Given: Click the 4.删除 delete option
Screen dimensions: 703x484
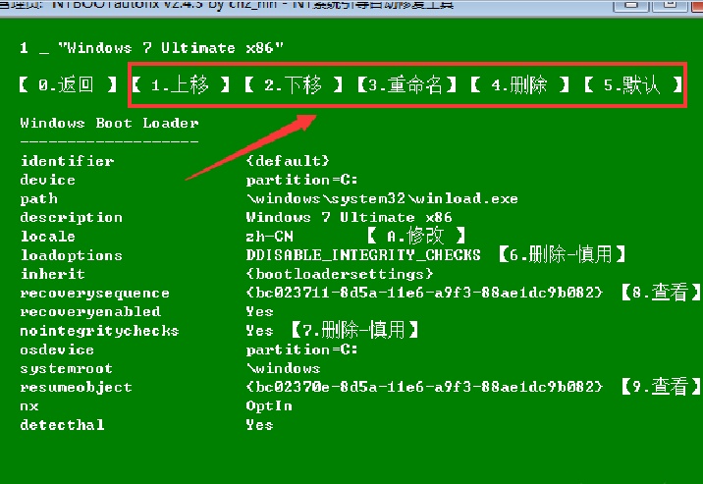Looking at the screenshot, I should [x=519, y=84].
